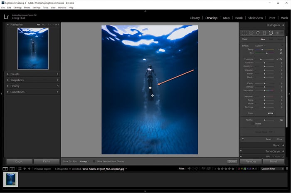Filter by first star rating
Image resolution: width=291 pixels, height=193 pixels.
(219, 169)
